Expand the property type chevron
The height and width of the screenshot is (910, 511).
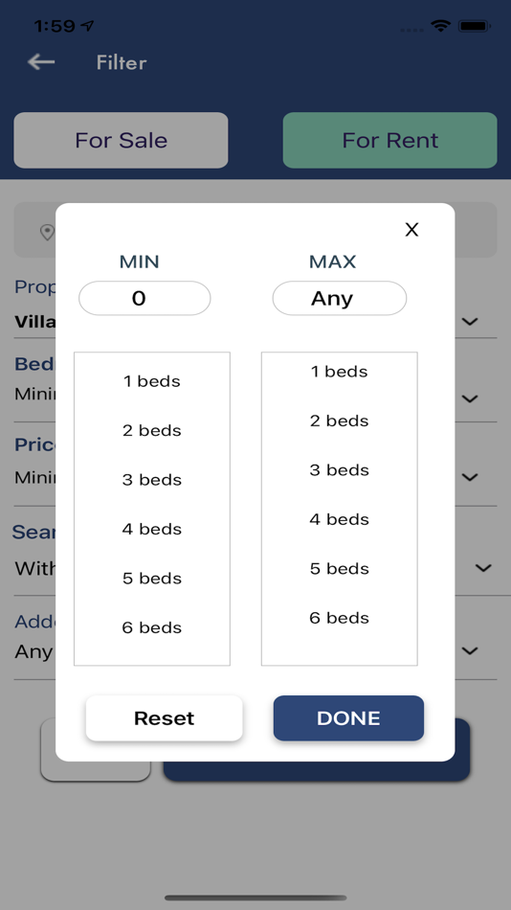(470, 321)
